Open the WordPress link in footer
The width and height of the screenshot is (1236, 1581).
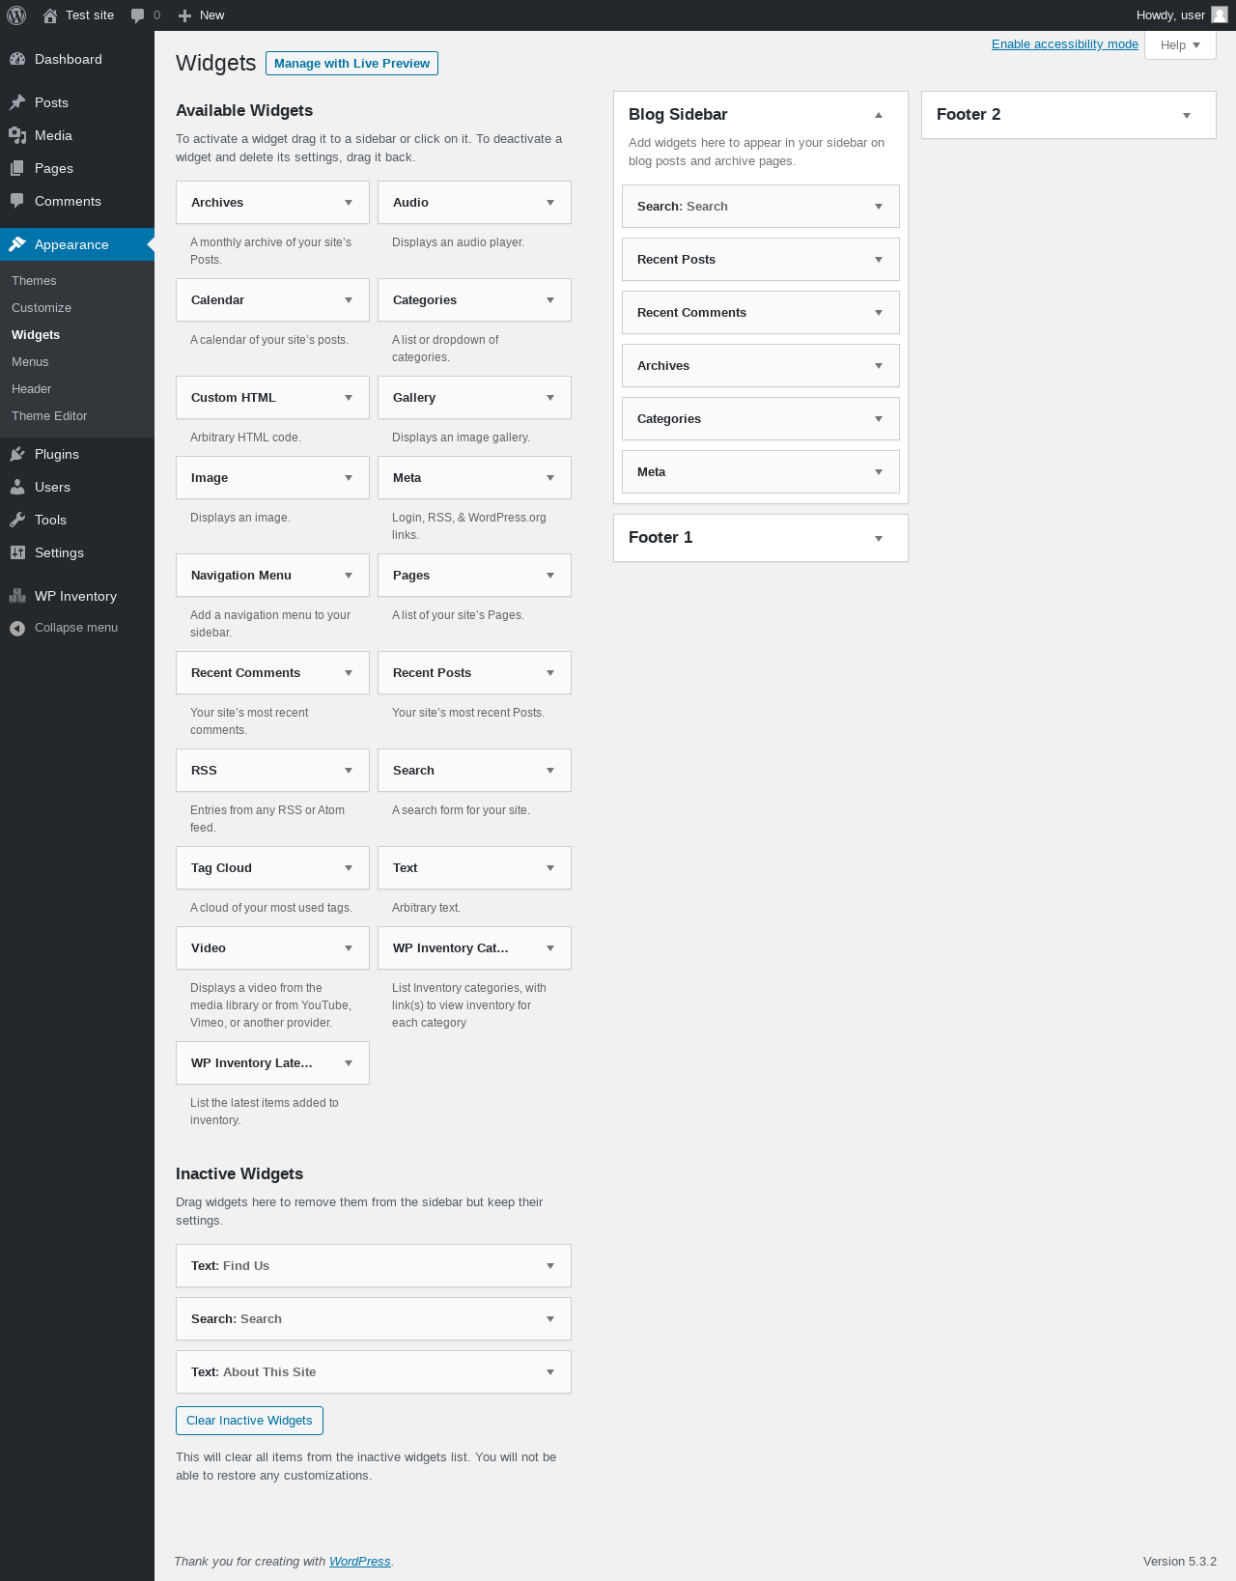coord(360,1562)
